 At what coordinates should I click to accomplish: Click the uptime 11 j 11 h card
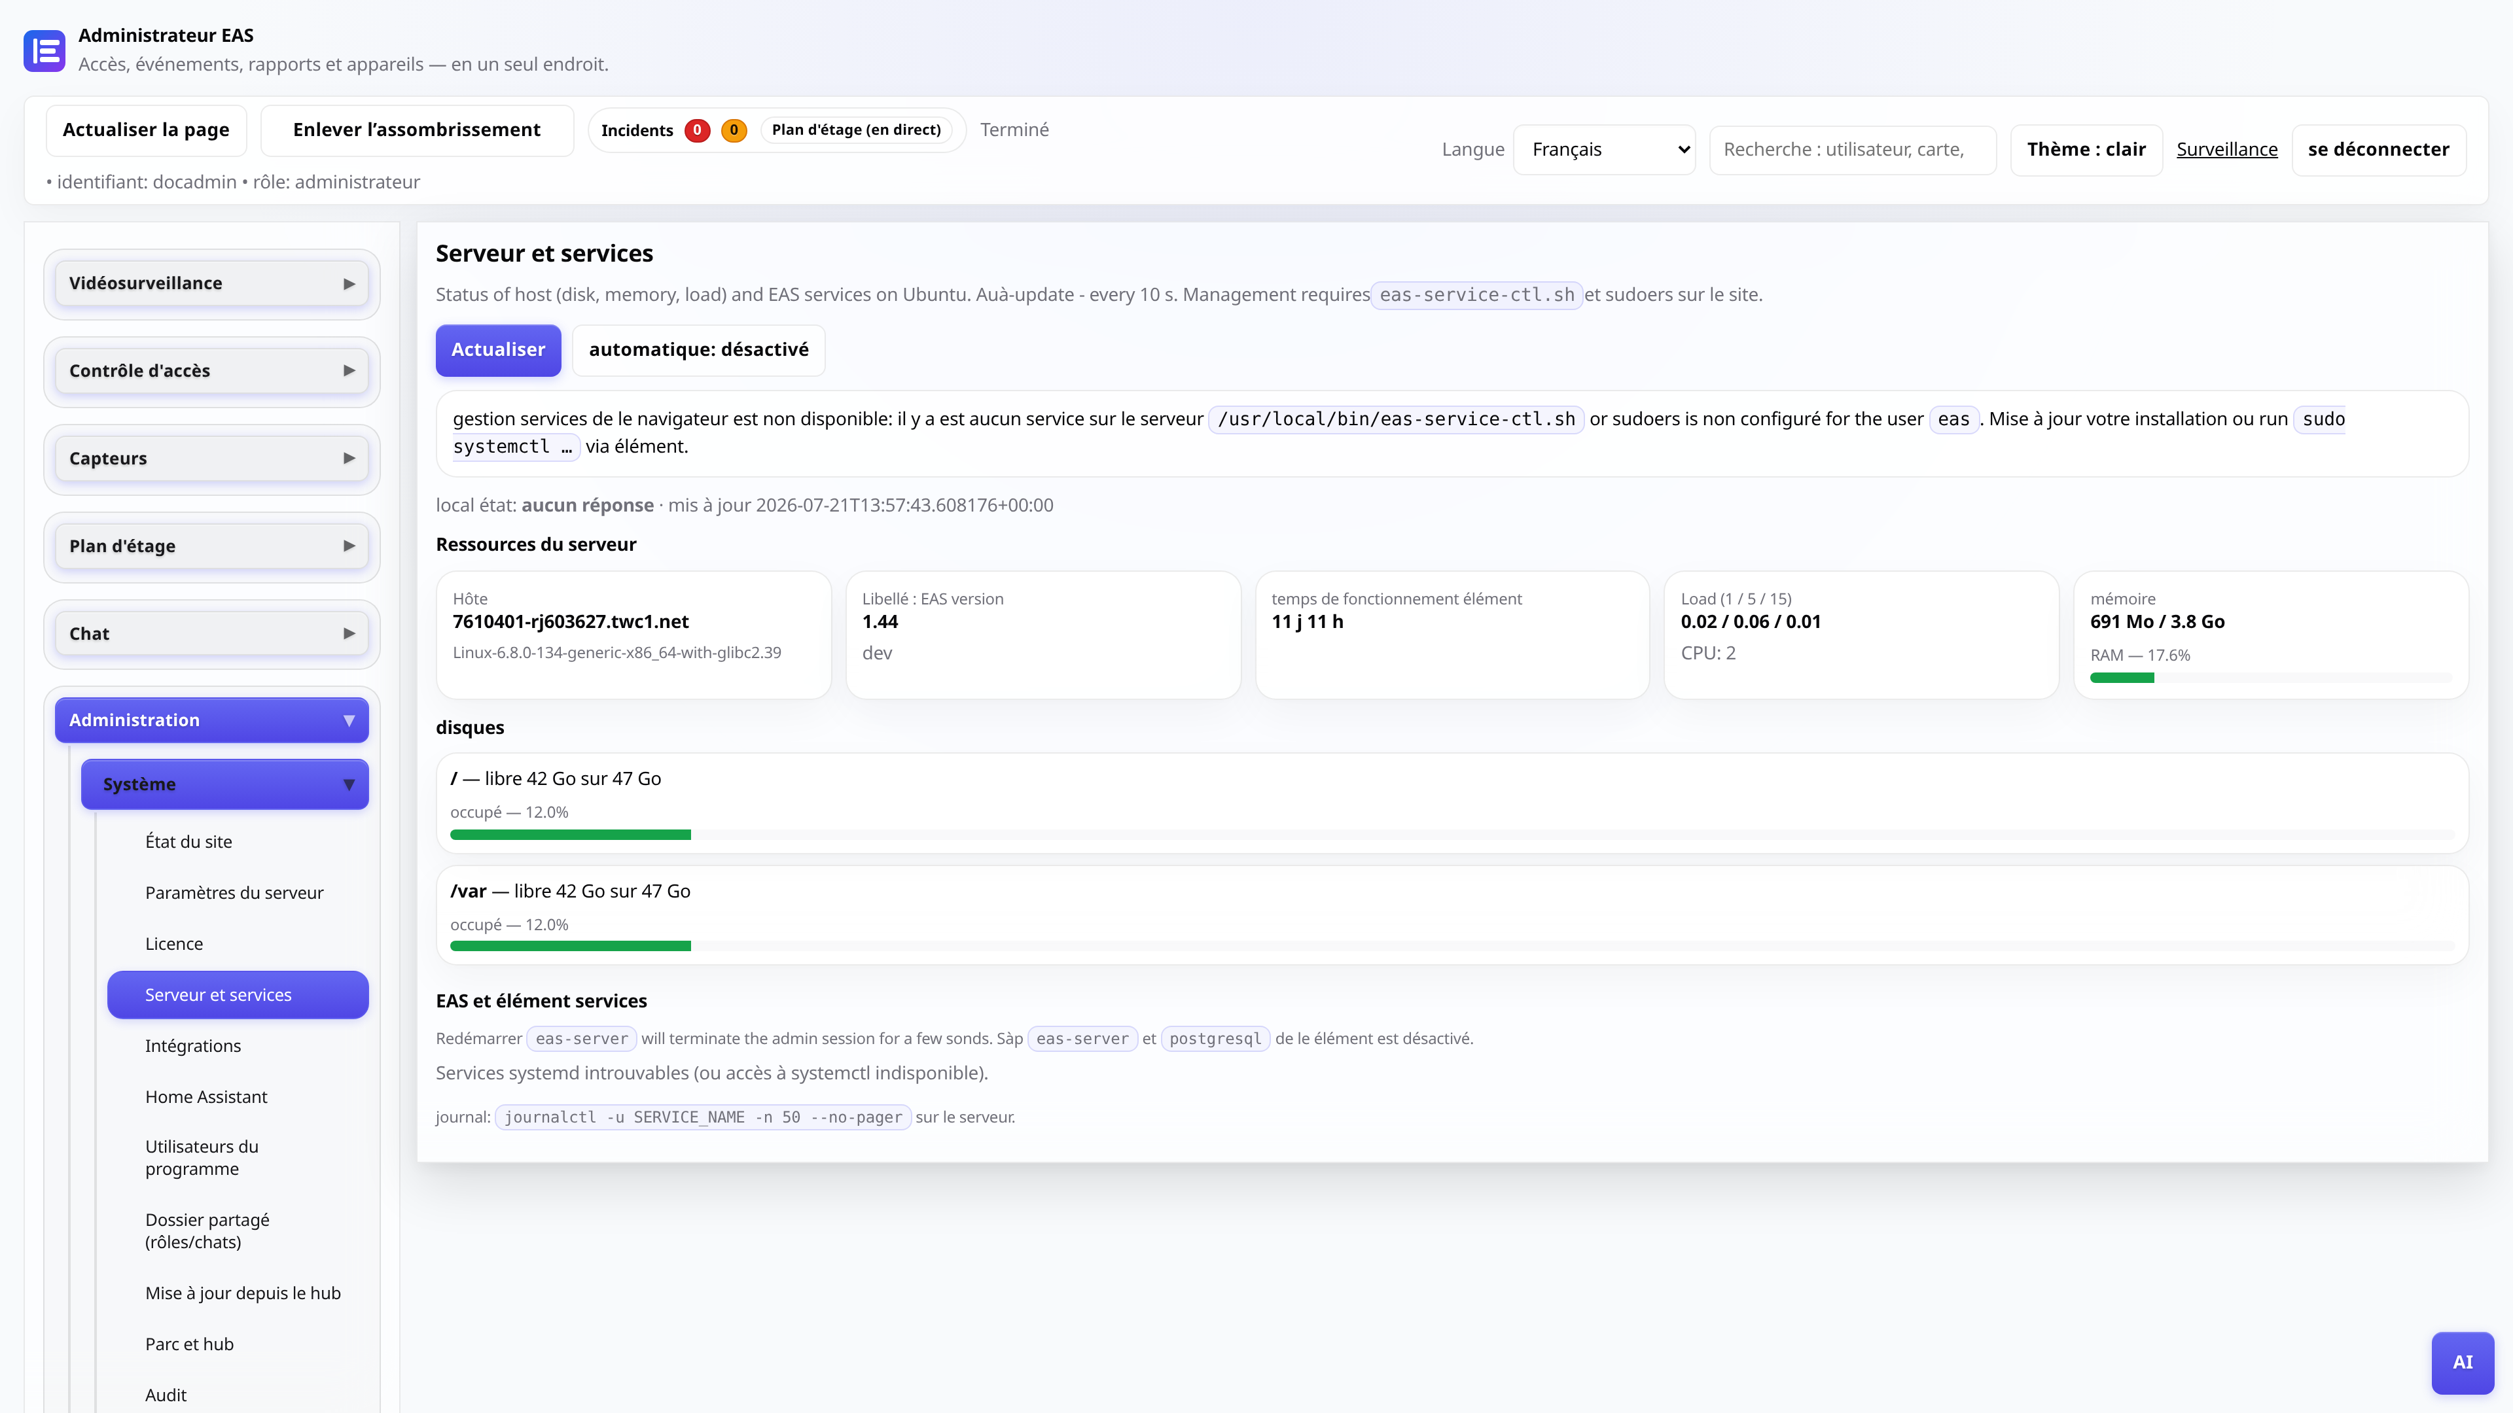(x=1453, y=635)
